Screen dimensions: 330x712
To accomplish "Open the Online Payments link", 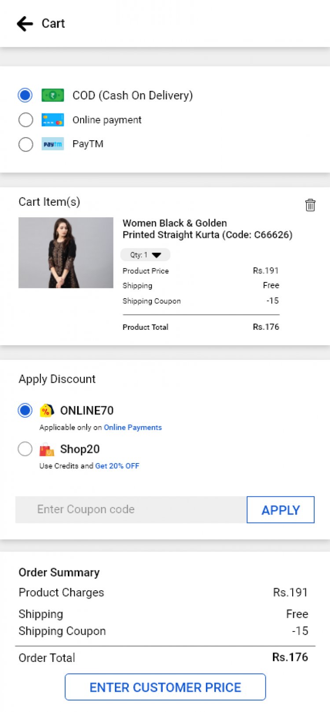I will point(133,427).
